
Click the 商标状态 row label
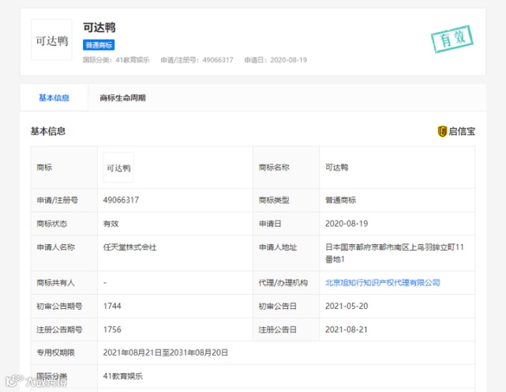[51, 224]
